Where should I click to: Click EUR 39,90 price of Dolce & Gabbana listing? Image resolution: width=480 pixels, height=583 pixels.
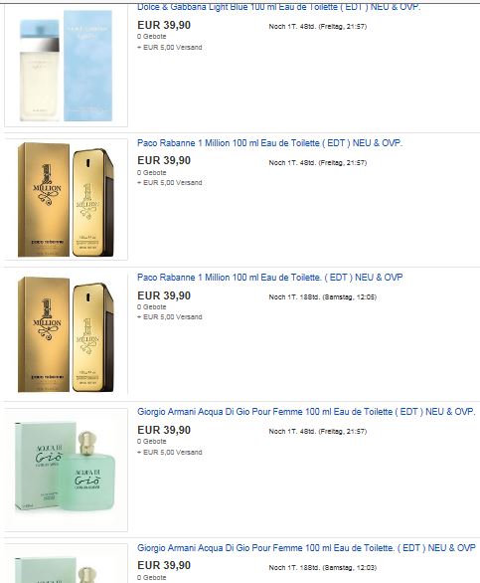[x=164, y=25]
